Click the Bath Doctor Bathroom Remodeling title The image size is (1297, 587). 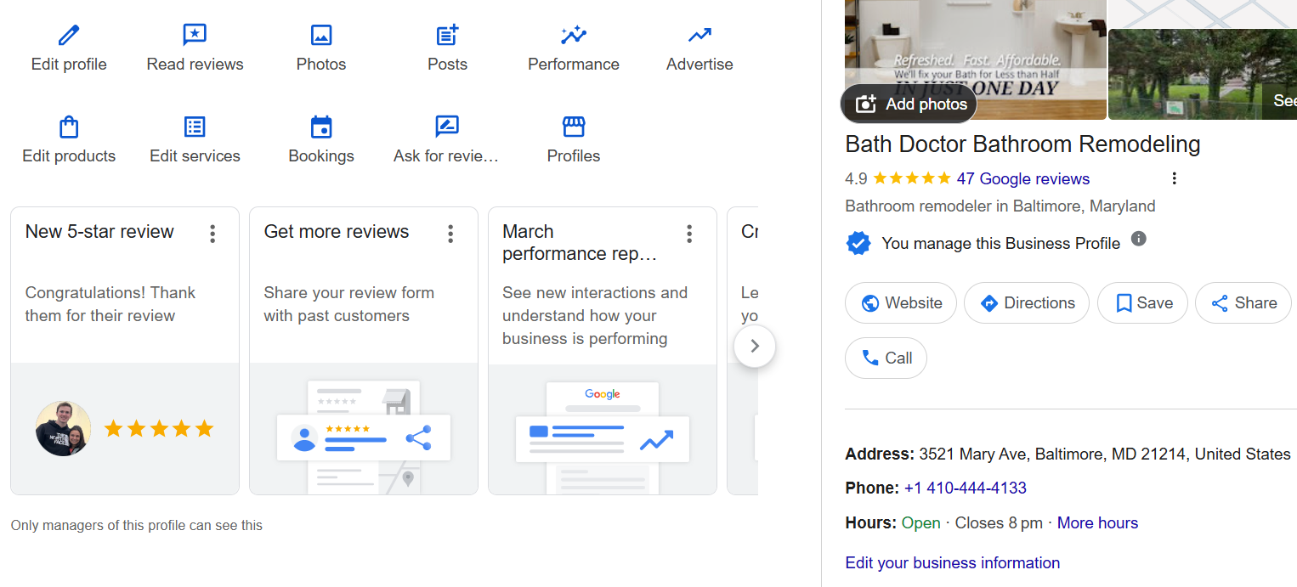coord(1022,144)
